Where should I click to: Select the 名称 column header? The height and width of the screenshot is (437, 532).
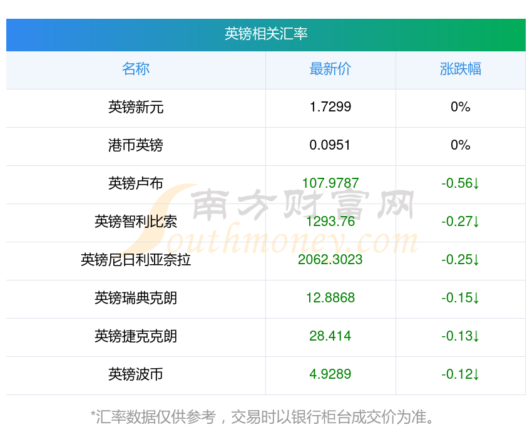136,69
